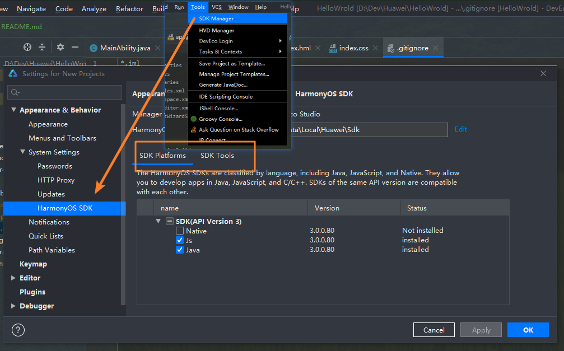Viewport: 564px width, 351px height.
Task: Click the locate-in-project crosshair icon
Action: click(27, 47)
